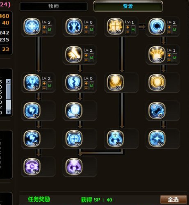The width and height of the screenshot is (189, 205).
Task: Add a point to cracked shield skill
Action: (86, 83)
